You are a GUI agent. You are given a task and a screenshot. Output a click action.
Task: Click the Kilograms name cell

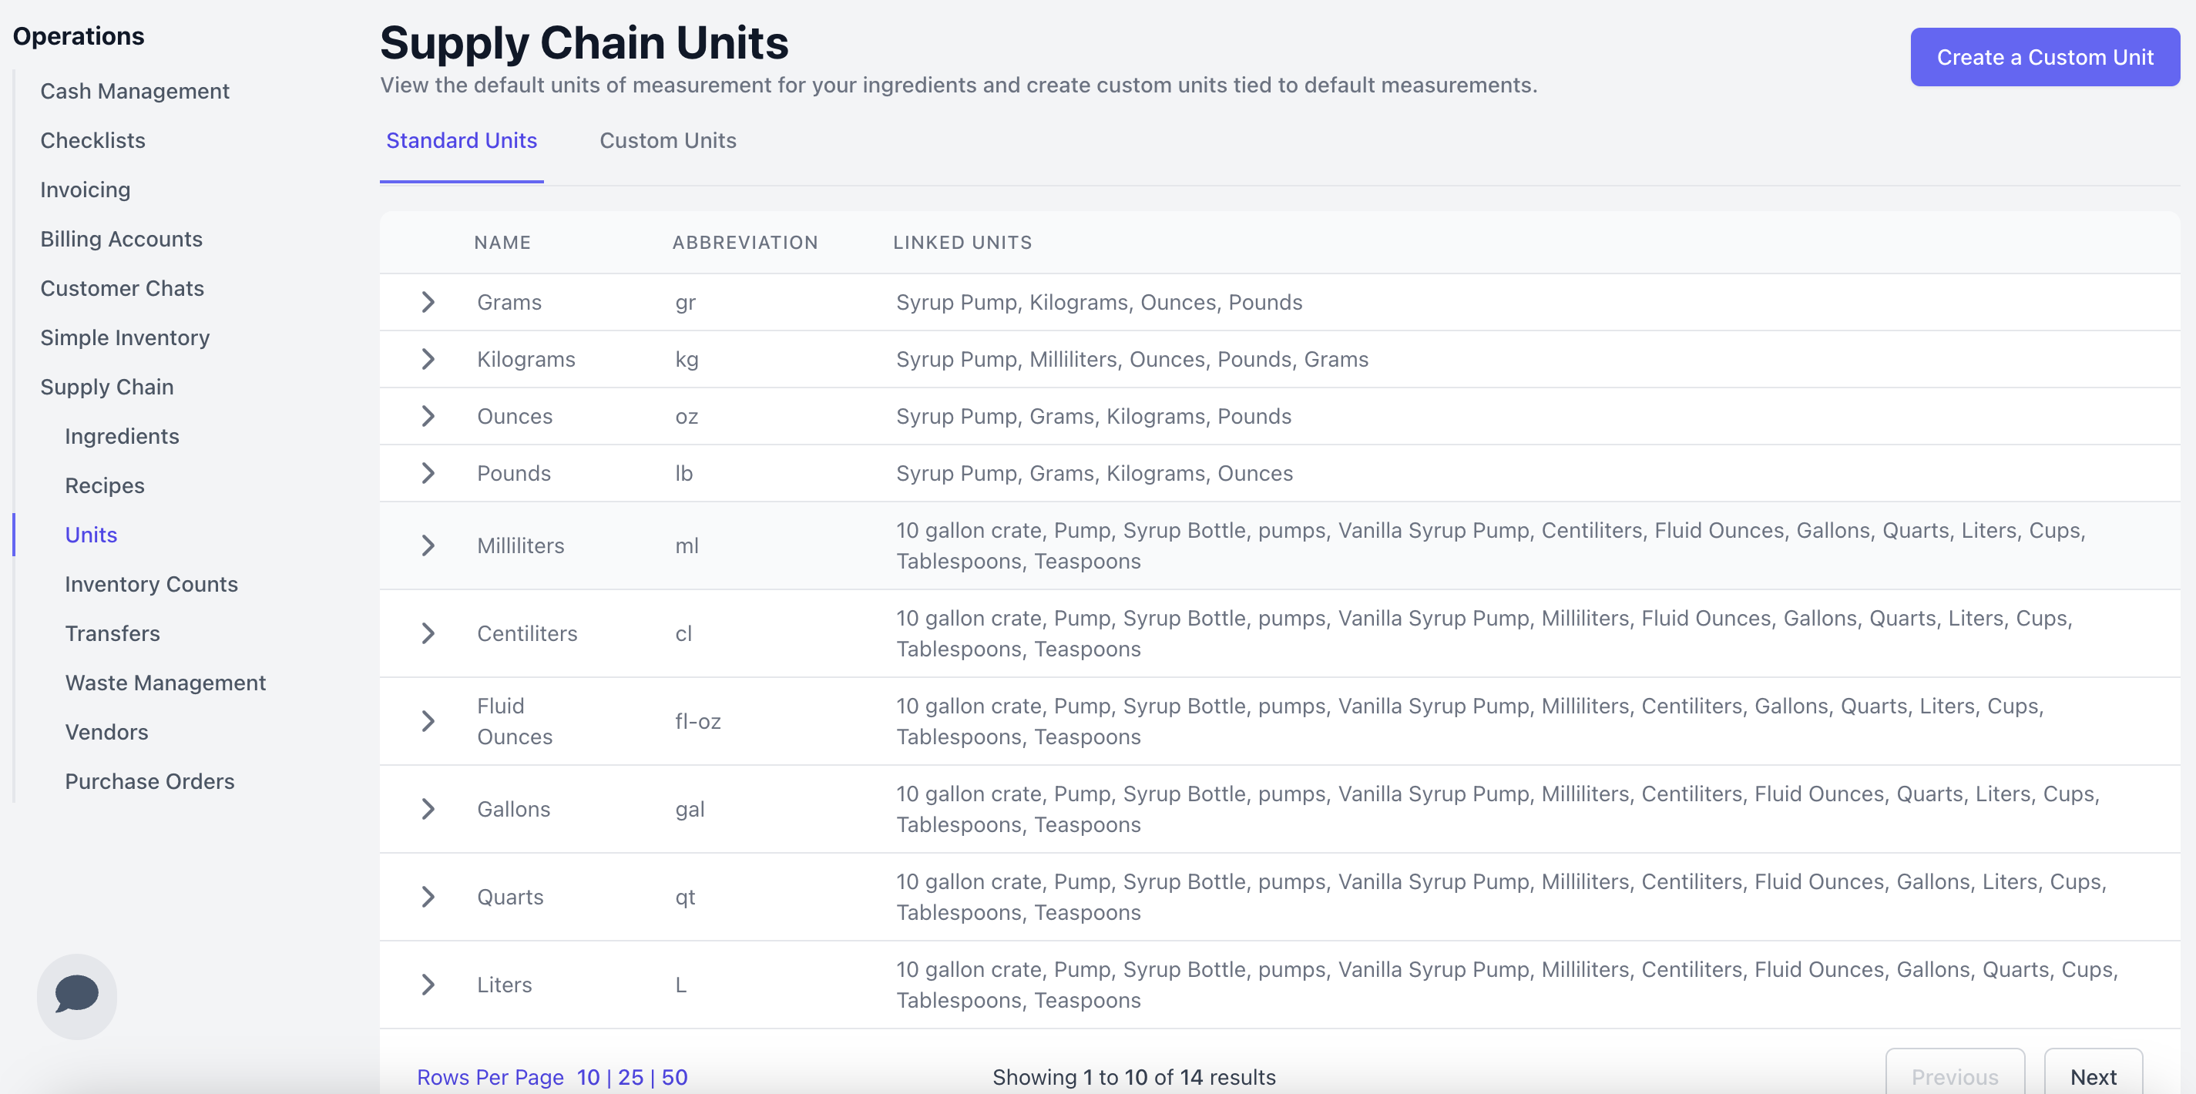pos(526,360)
